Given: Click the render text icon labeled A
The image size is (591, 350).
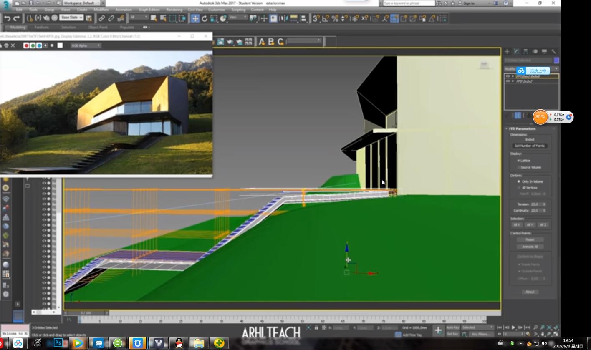Looking at the screenshot, I should point(262,42).
